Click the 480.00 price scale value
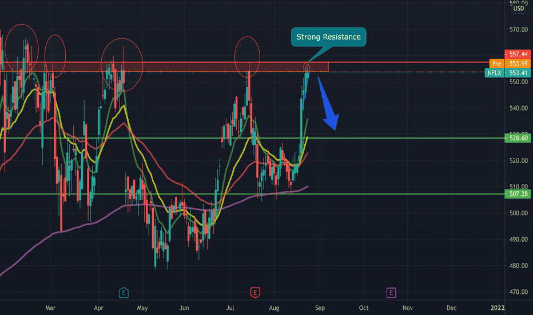This screenshot has width=533, height=315. [x=519, y=266]
